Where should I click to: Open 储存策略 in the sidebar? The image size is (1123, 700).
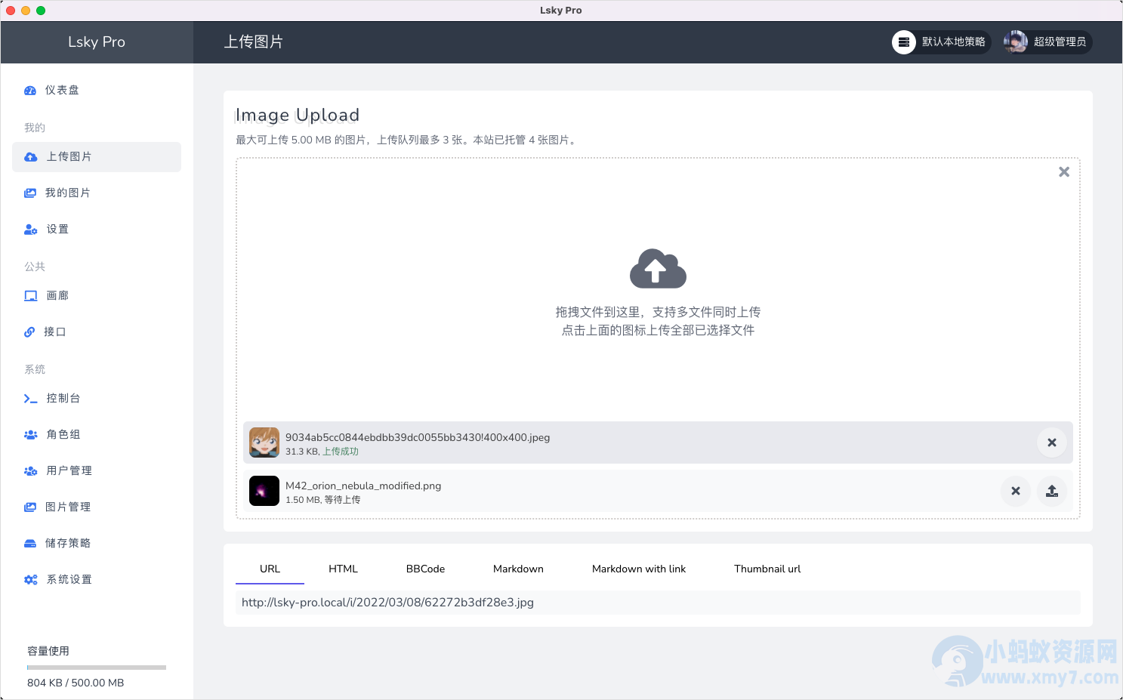pyautogui.click(x=97, y=544)
